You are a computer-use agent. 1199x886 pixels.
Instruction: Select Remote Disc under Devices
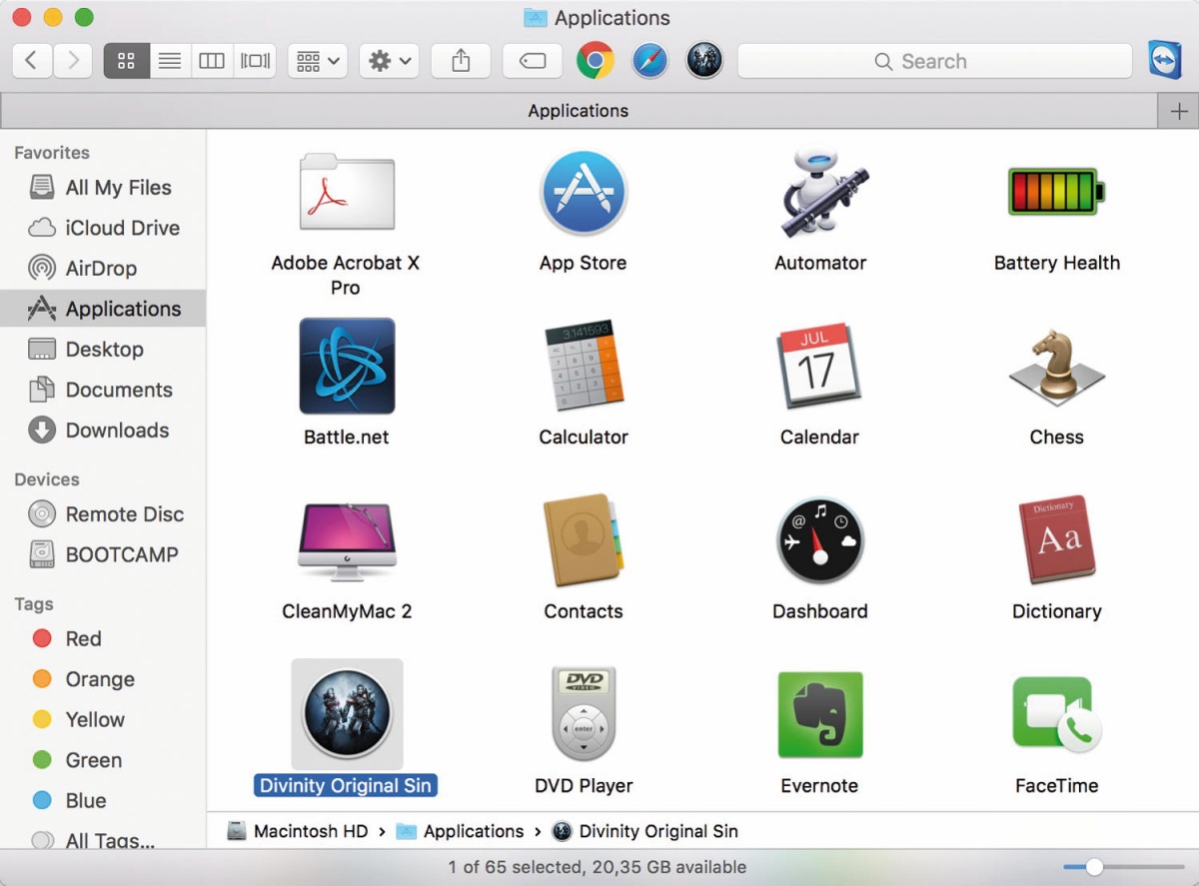click(x=103, y=514)
